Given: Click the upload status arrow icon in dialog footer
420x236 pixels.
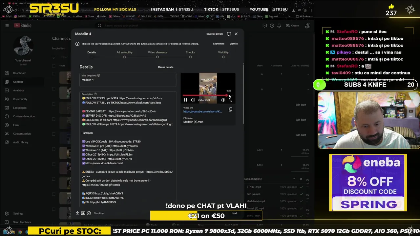Looking at the screenshot, I should coord(77,213).
